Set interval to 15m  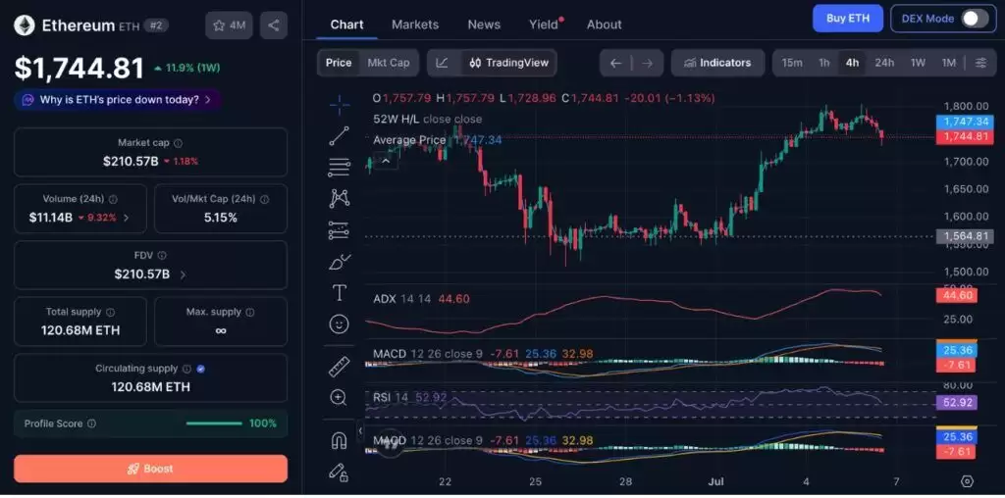[792, 63]
